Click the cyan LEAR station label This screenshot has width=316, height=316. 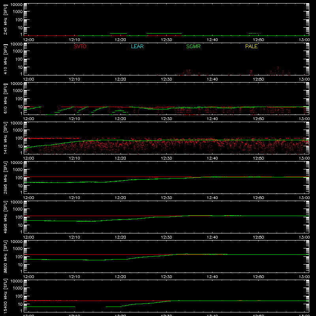pyautogui.click(x=137, y=46)
